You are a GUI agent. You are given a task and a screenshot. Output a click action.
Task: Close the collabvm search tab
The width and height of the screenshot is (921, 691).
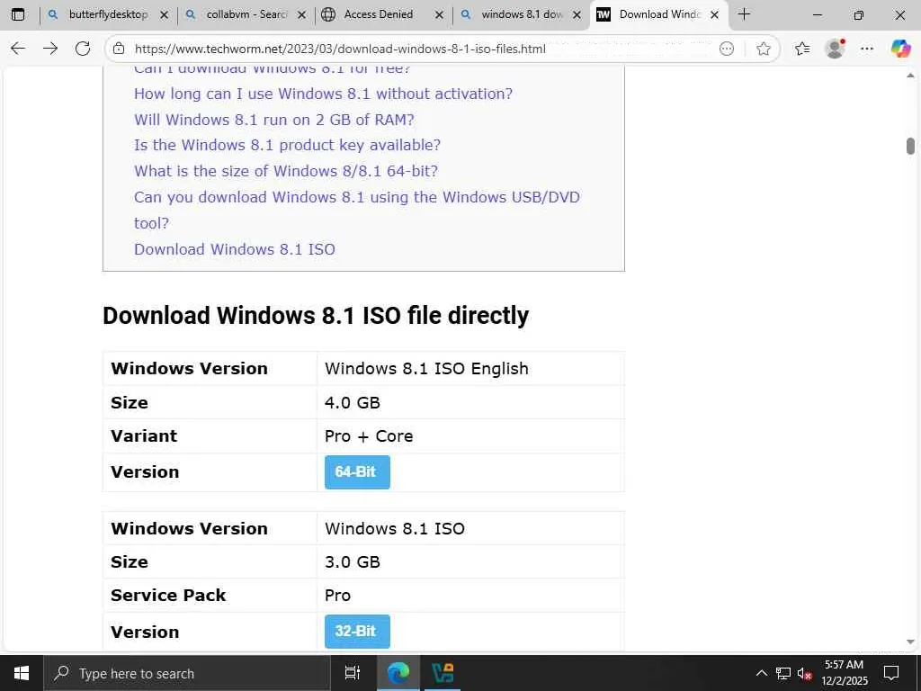tap(302, 15)
